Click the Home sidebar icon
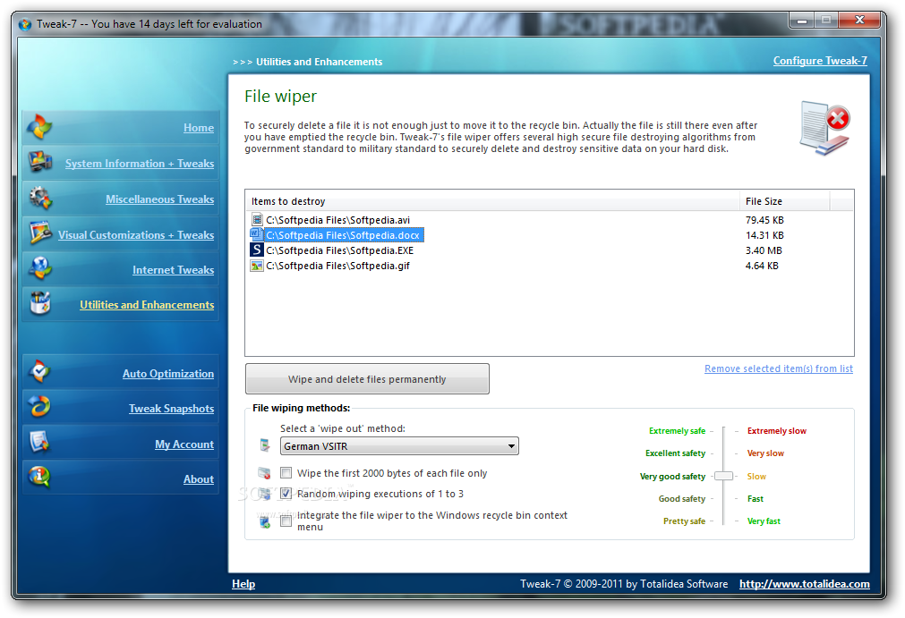905x618 pixels. [x=39, y=127]
